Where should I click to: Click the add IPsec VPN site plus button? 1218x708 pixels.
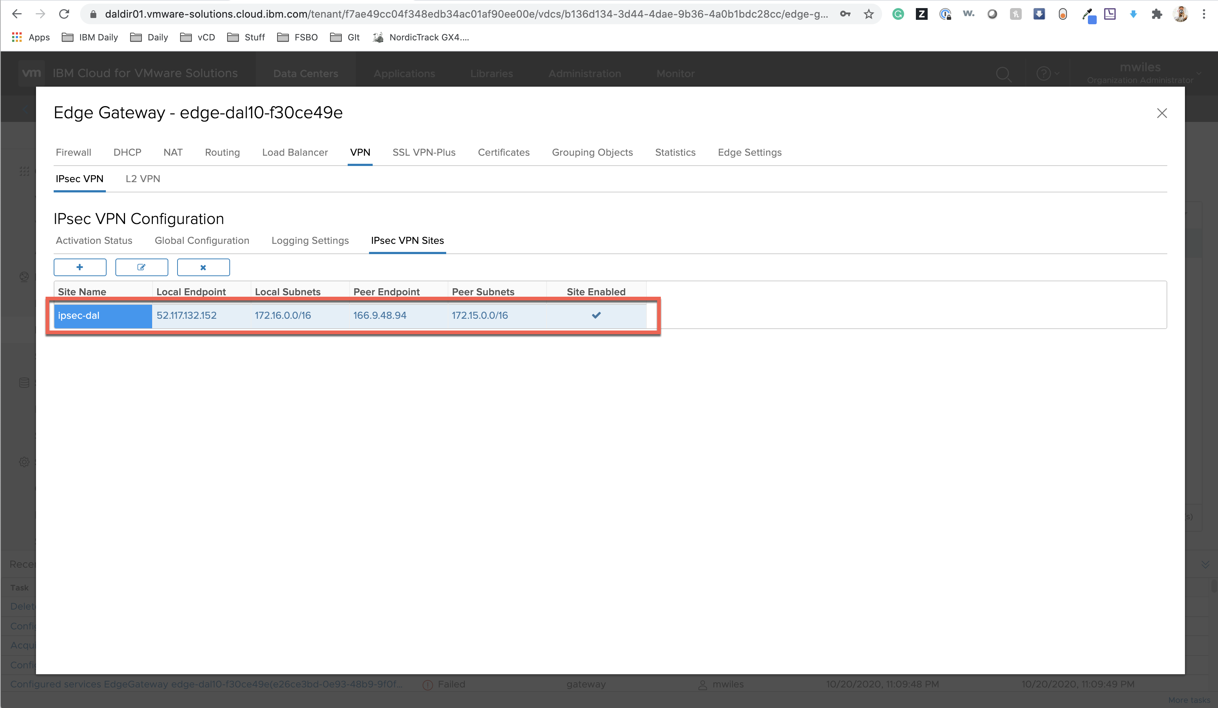pyautogui.click(x=80, y=267)
